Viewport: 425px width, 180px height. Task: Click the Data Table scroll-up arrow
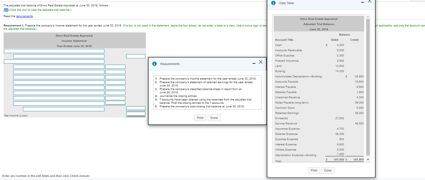click(x=368, y=17)
